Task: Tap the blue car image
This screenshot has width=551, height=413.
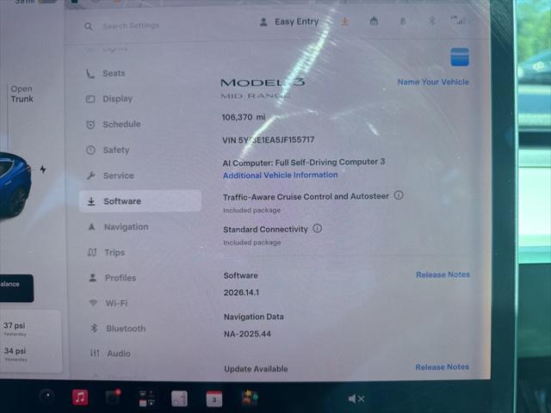Action: 14,186
